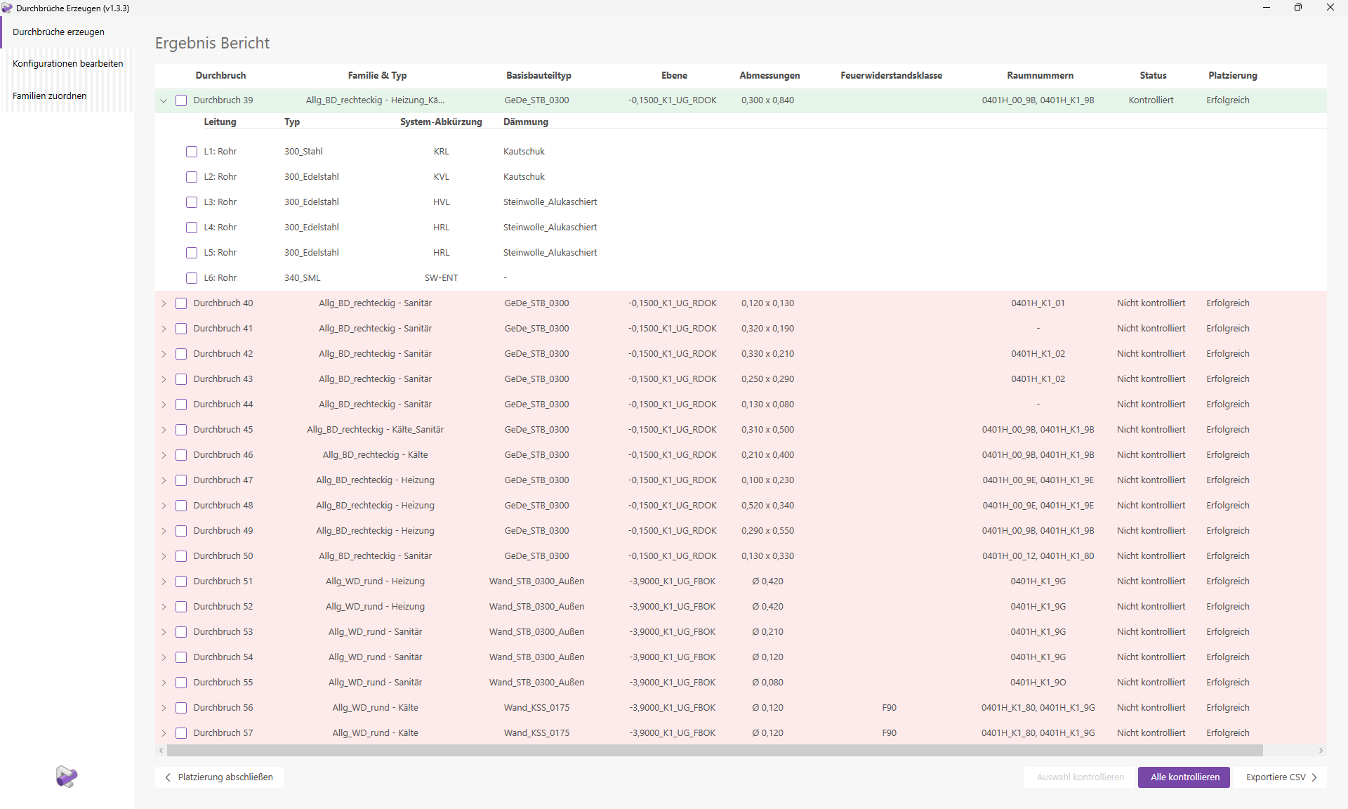This screenshot has width=1348, height=809.
Task: Click the Durchbrüche Erzeugen title bar icon
Action: [x=8, y=8]
